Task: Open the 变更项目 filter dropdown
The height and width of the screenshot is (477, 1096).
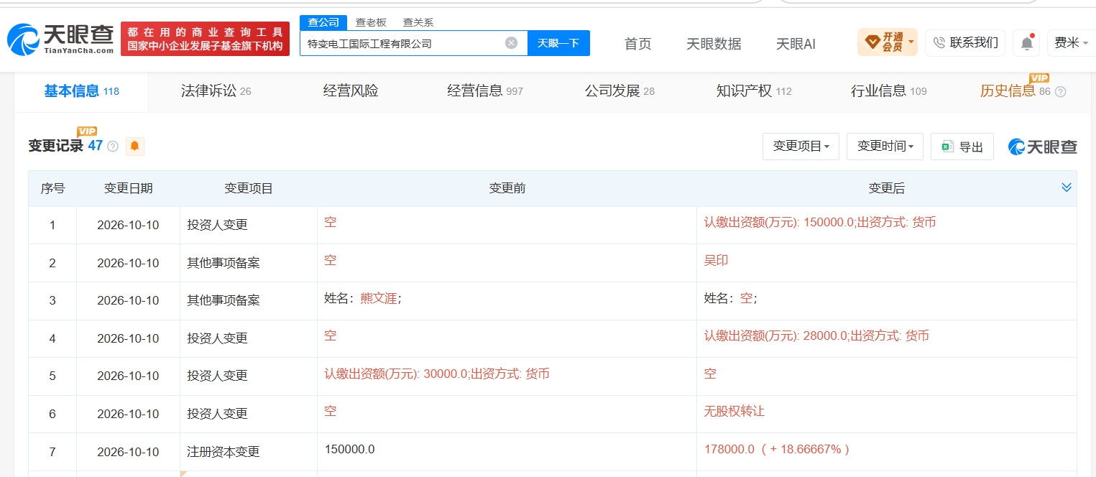Action: (801, 147)
